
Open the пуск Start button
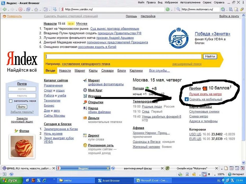(x=11, y=181)
